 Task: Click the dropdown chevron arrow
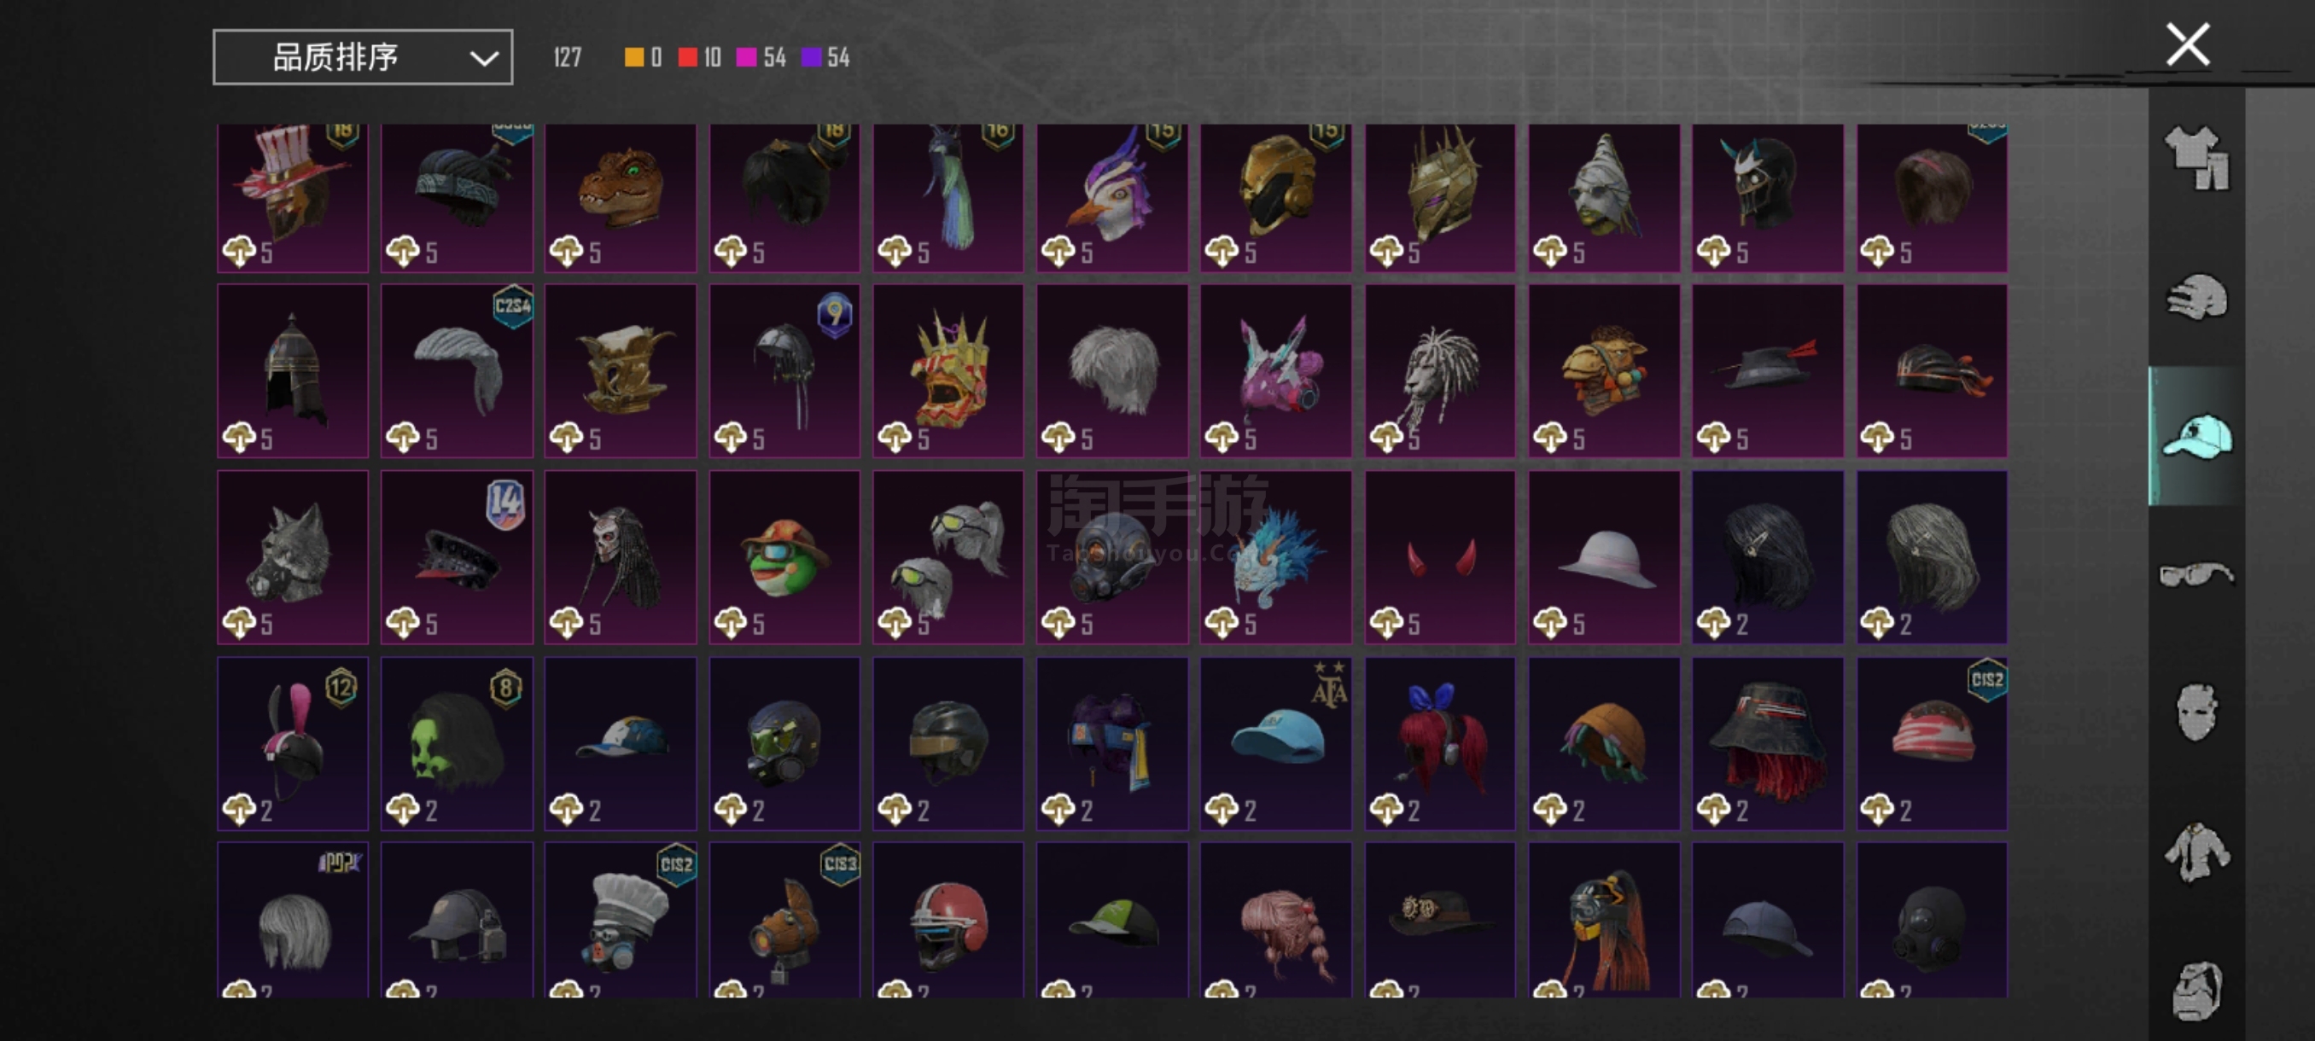click(483, 59)
